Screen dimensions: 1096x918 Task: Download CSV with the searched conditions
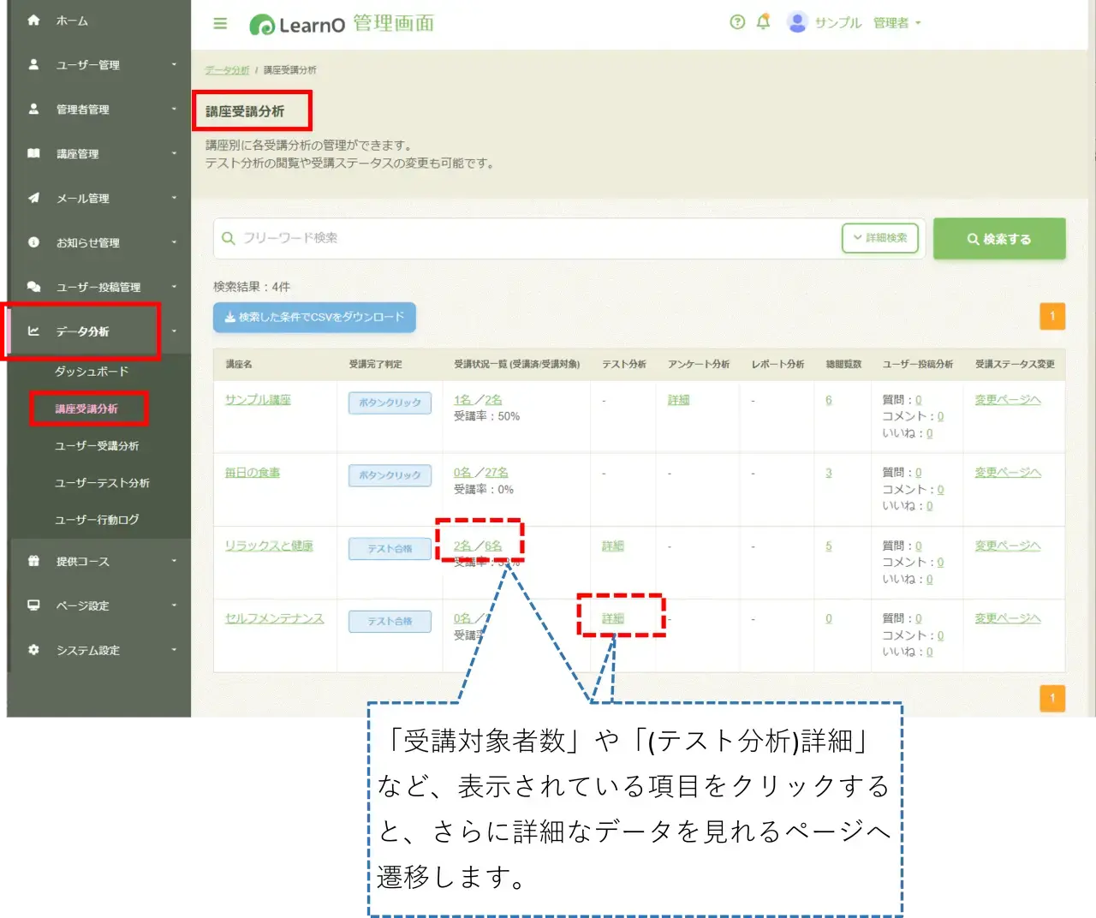tap(314, 317)
